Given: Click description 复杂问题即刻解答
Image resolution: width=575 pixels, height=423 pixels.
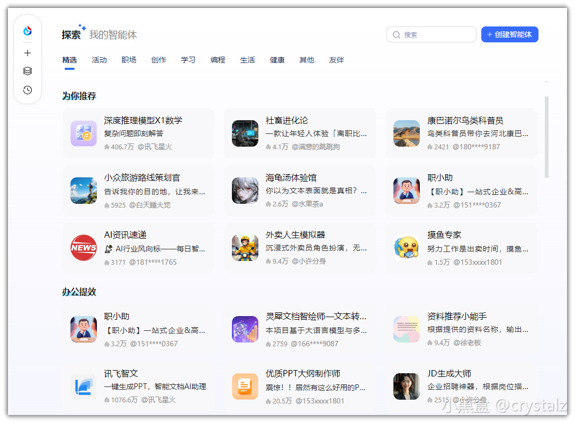Looking at the screenshot, I should (x=133, y=133).
